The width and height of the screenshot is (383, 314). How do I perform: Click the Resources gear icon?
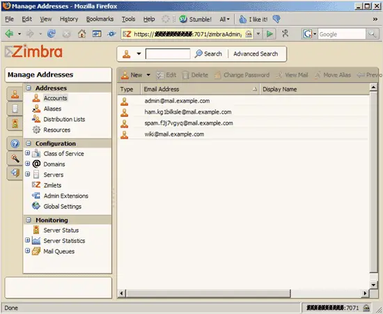[x=36, y=129]
